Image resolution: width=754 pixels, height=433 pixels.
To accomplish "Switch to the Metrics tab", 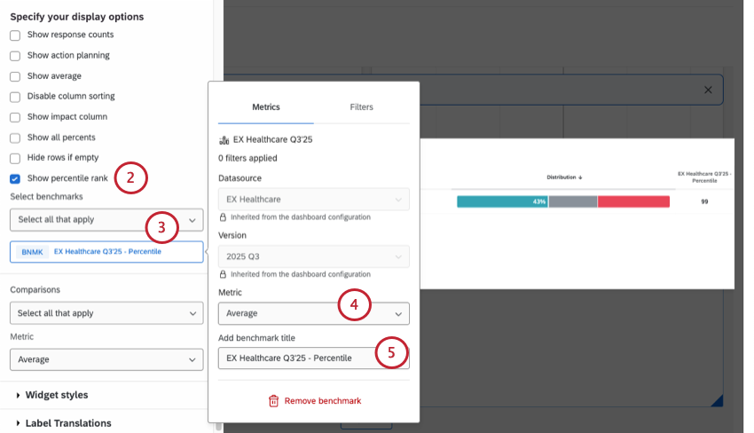I will (x=266, y=107).
